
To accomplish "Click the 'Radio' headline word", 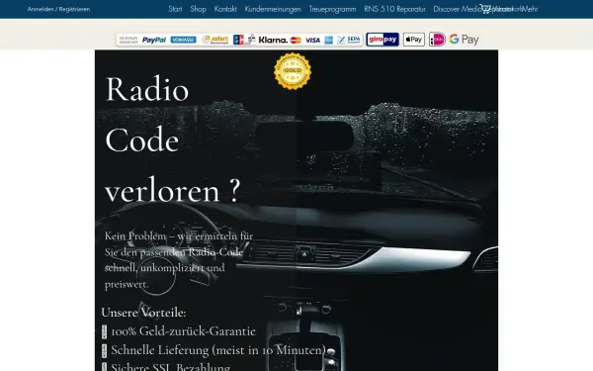I will [x=147, y=89].
